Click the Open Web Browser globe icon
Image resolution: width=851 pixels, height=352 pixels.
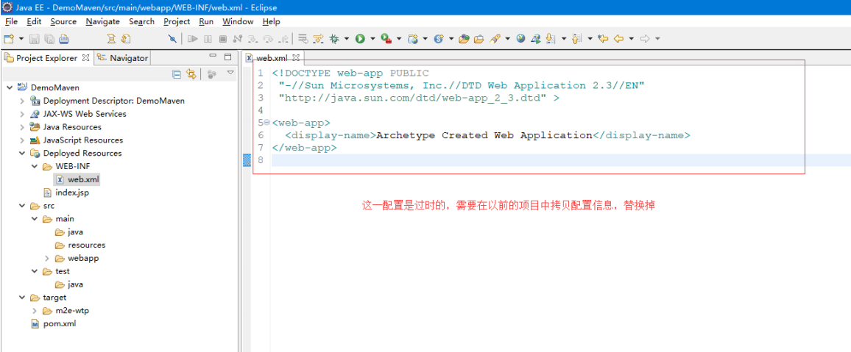coord(521,38)
